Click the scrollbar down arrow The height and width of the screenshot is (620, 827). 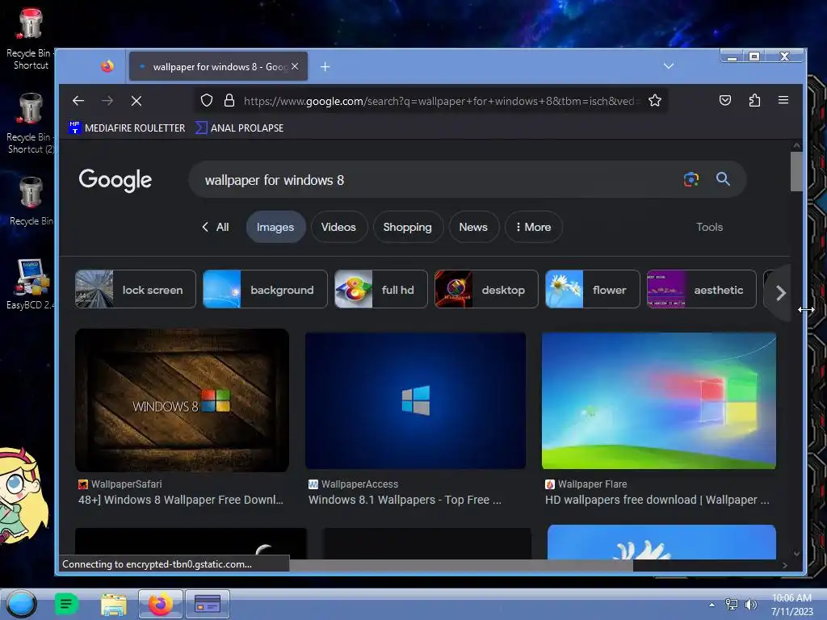tap(796, 554)
